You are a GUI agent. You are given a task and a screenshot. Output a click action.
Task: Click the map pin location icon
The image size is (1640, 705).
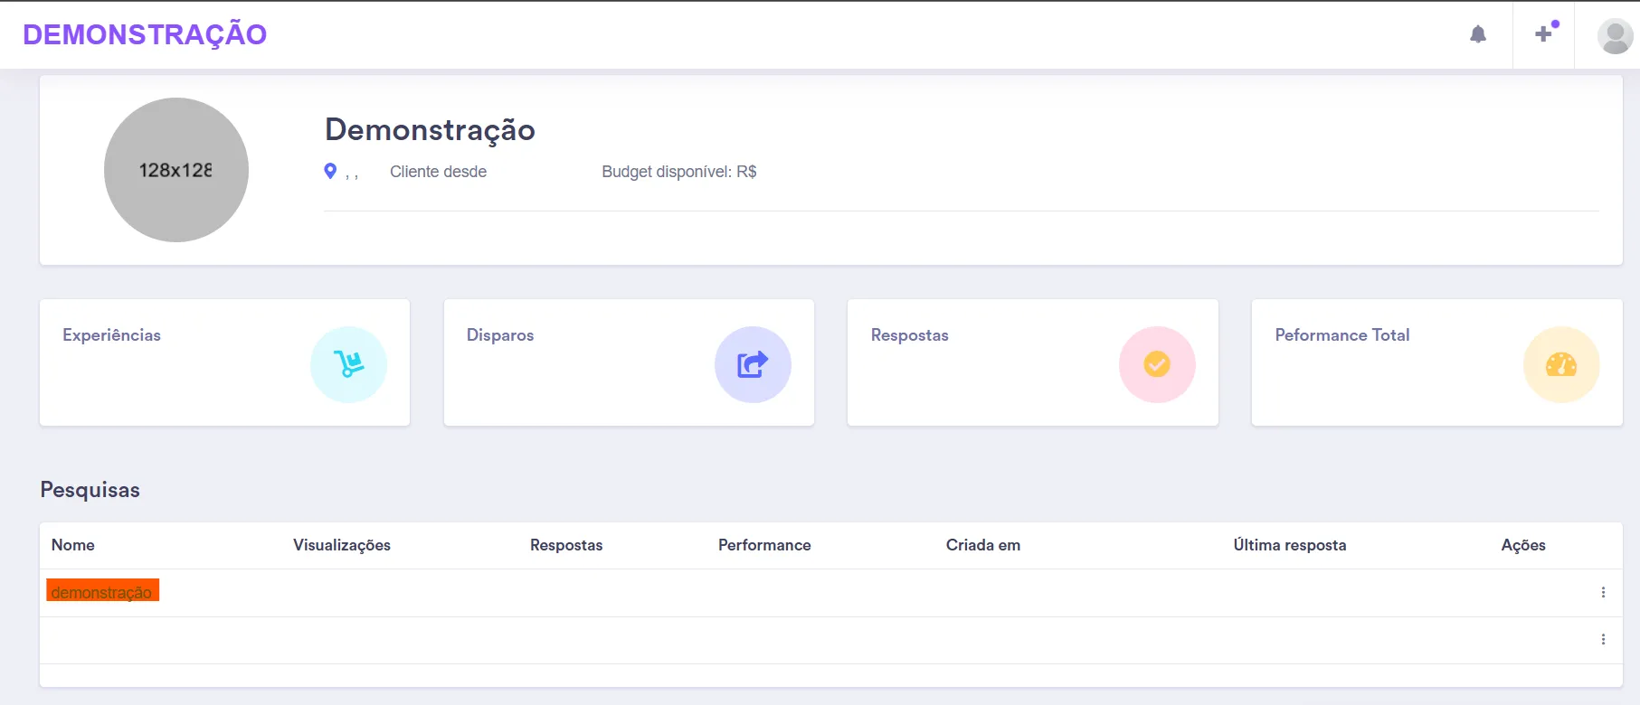pyautogui.click(x=330, y=171)
